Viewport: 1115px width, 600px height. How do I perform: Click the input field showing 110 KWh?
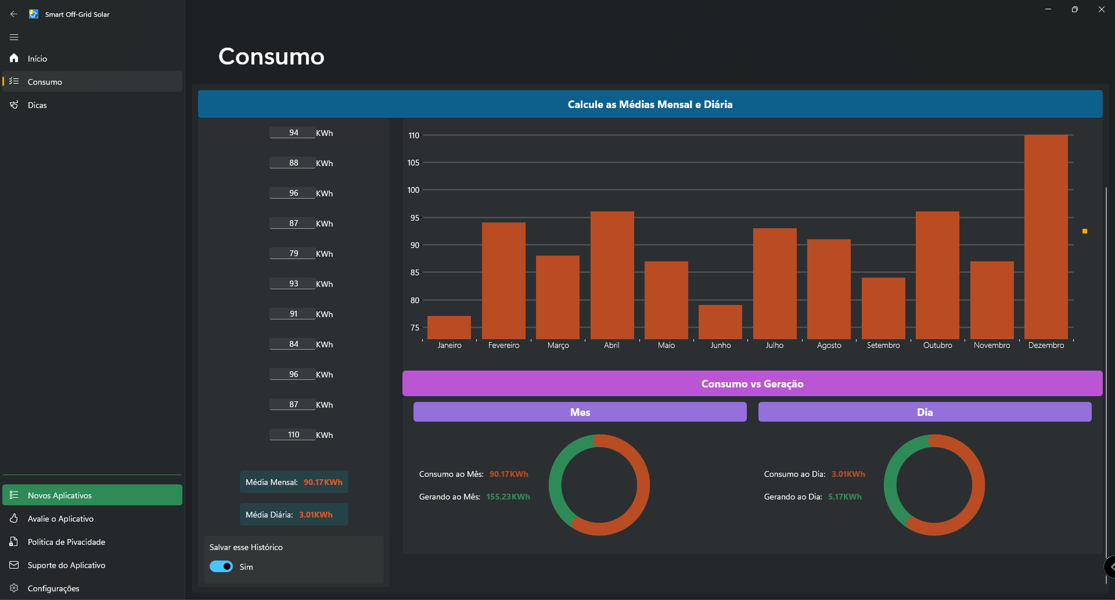[x=293, y=434]
